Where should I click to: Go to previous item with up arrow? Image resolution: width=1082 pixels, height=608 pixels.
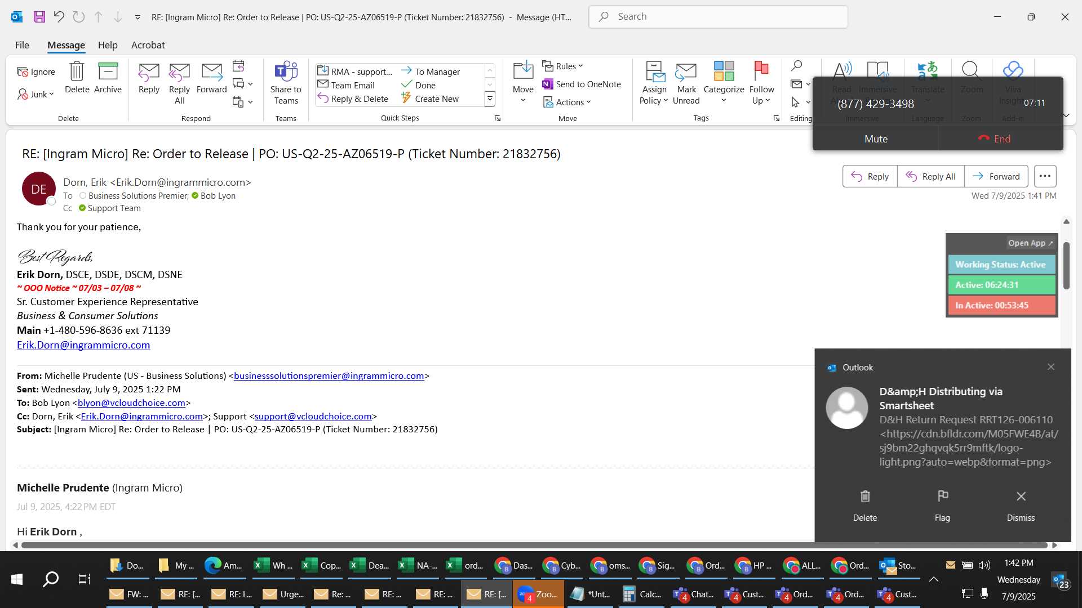click(x=98, y=17)
